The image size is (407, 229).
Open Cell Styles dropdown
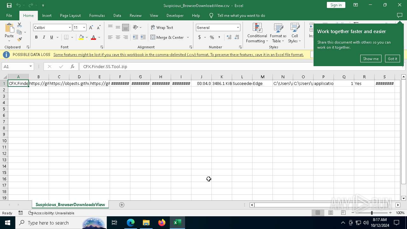click(x=294, y=33)
